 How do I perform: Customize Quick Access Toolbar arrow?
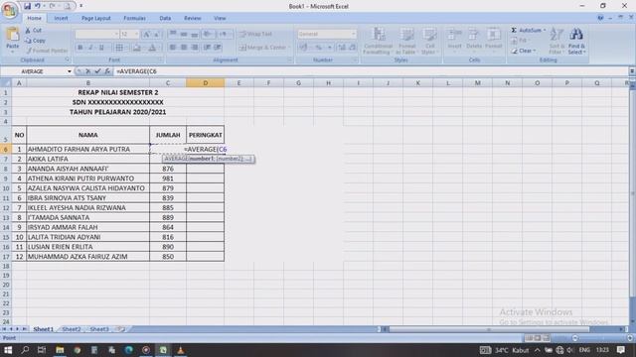(x=81, y=6)
